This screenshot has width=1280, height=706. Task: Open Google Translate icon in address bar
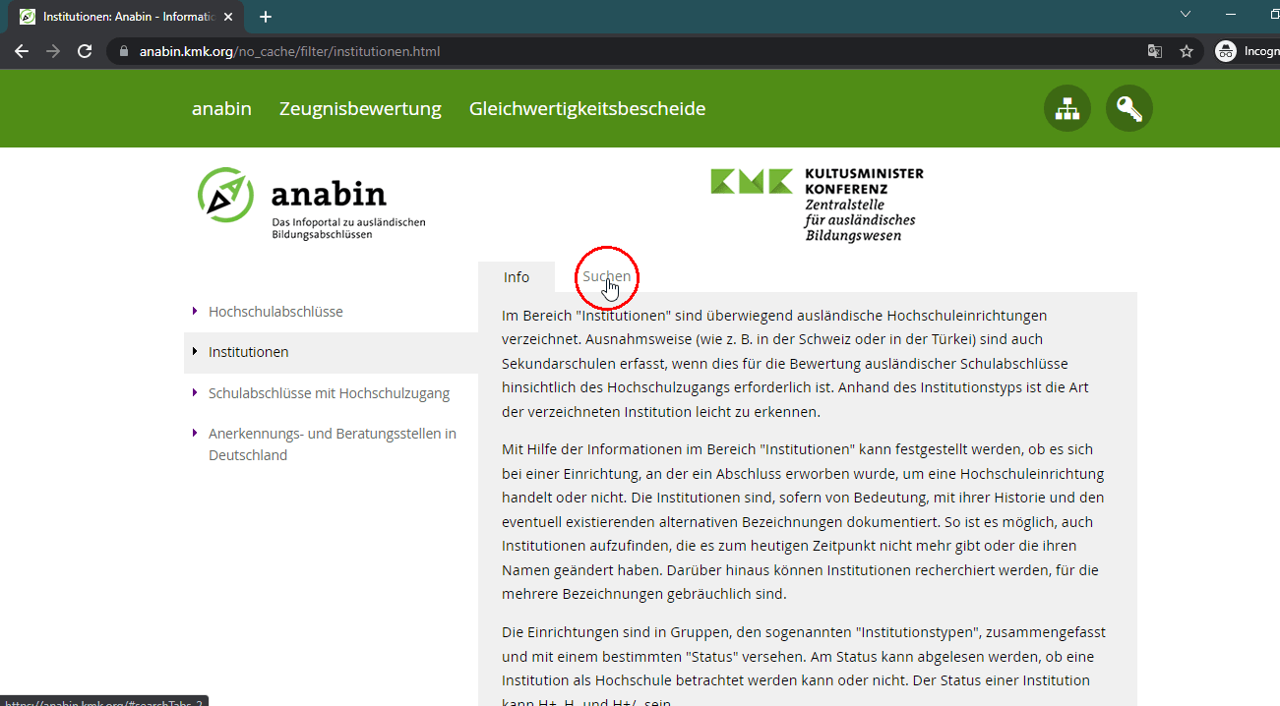[1153, 50]
